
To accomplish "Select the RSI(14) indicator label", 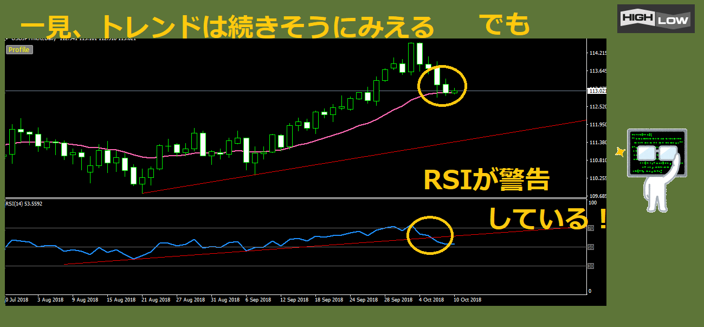I will click(x=24, y=204).
